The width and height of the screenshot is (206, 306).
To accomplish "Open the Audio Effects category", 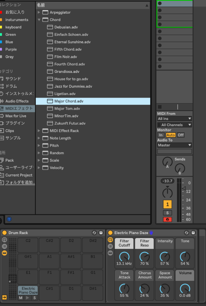I will coord(17,101).
